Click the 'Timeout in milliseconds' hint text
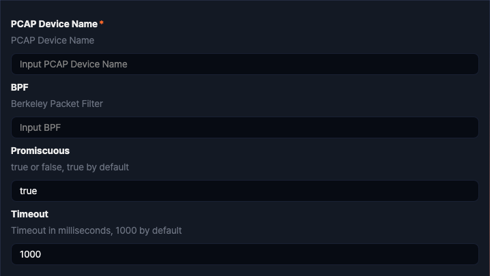The height and width of the screenshot is (276, 490). (x=61, y=230)
